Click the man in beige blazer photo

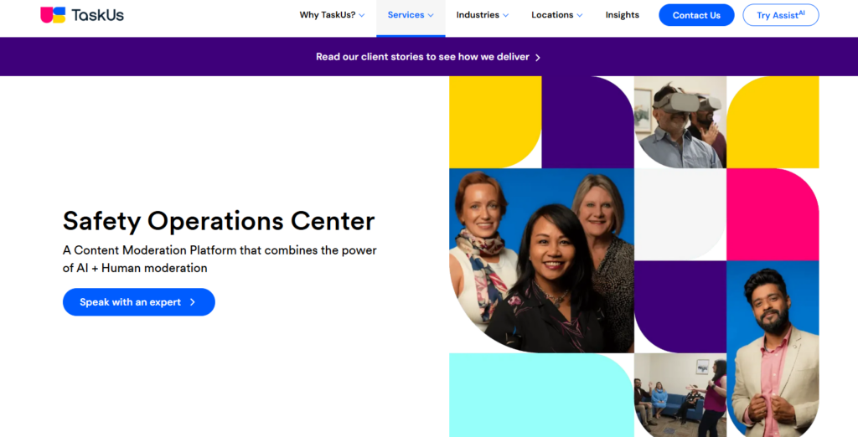(x=772, y=348)
